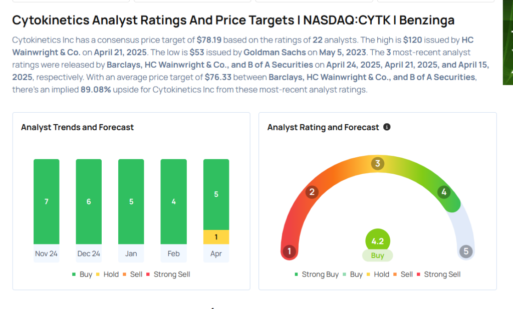This screenshot has width=513, height=309.
Task: Click gauge marker number 3
Action: [x=377, y=163]
